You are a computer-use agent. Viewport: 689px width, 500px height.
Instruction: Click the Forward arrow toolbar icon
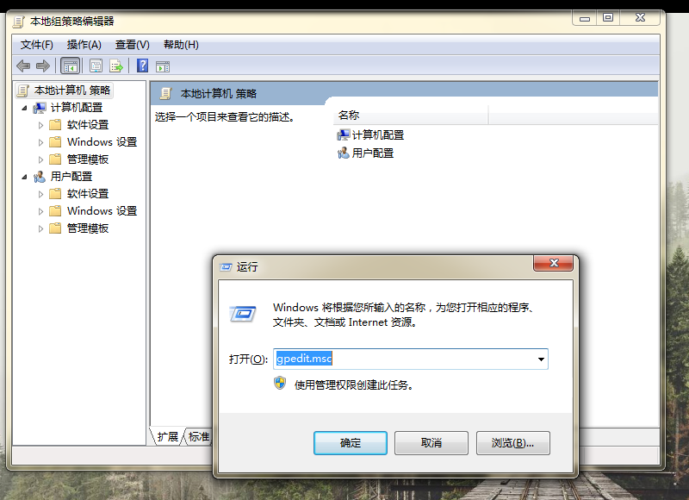pyautogui.click(x=42, y=66)
